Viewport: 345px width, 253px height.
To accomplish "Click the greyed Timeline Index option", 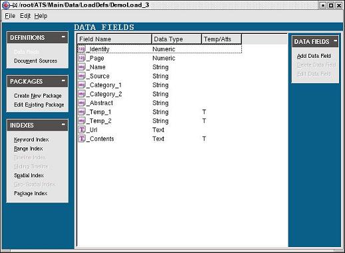I will (30, 157).
